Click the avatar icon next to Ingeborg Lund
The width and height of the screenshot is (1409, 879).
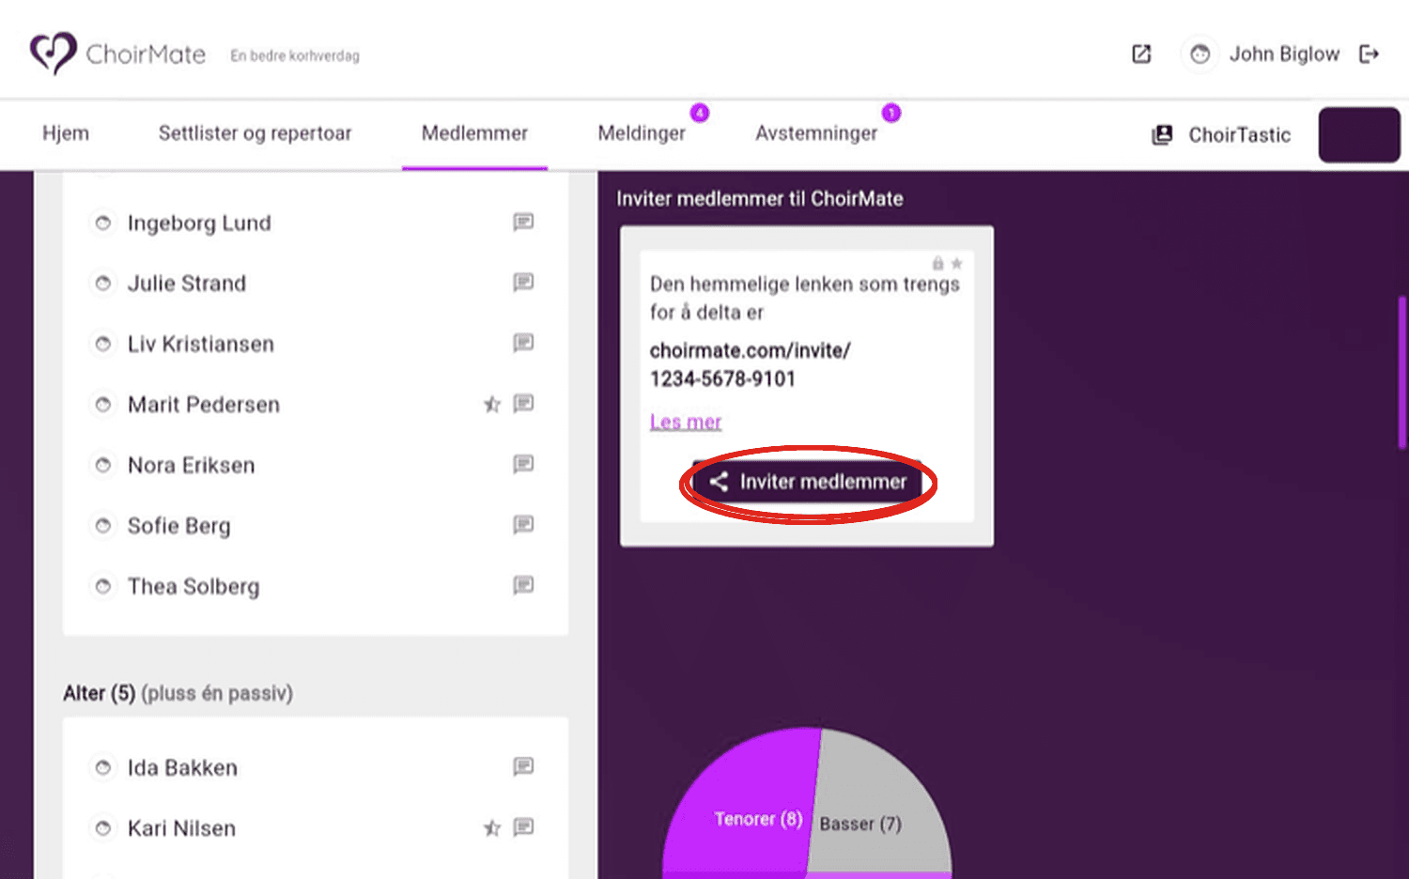[103, 224]
